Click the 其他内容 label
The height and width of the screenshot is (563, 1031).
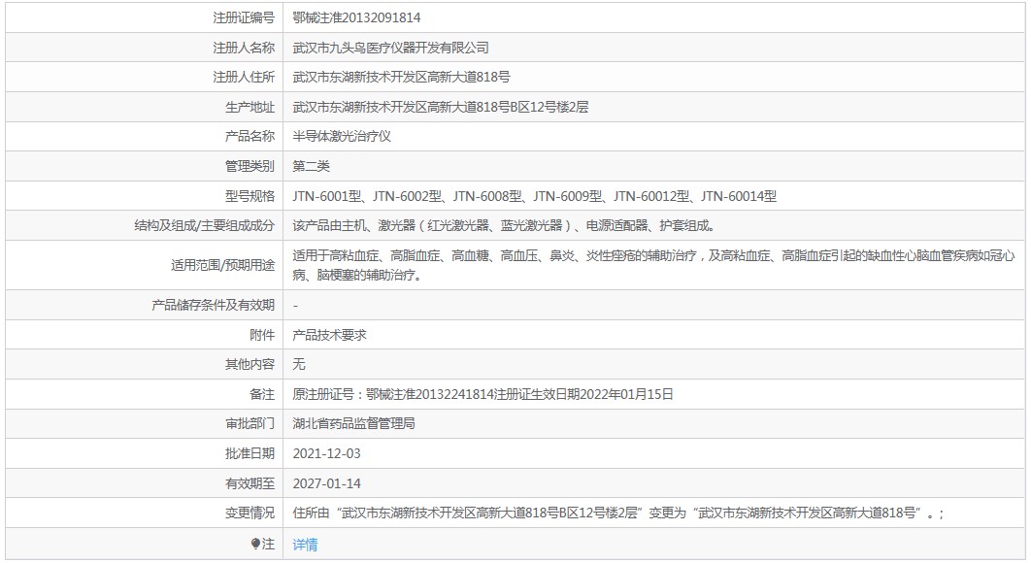click(249, 364)
